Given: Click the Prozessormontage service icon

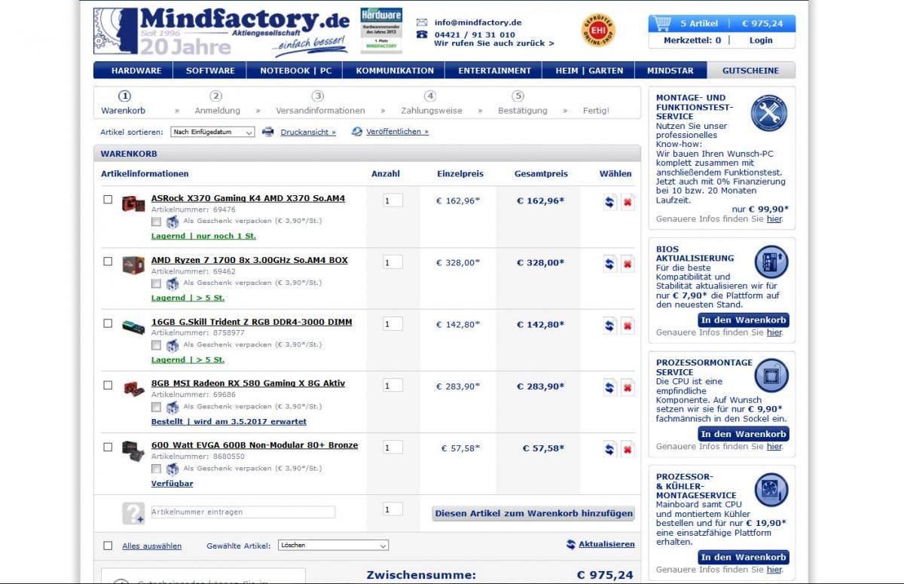Looking at the screenshot, I should point(771,375).
